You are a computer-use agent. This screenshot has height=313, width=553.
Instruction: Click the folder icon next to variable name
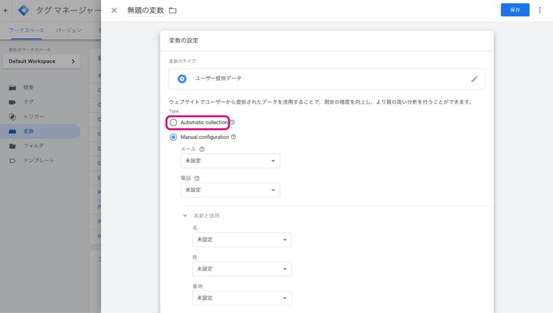pyautogui.click(x=173, y=10)
